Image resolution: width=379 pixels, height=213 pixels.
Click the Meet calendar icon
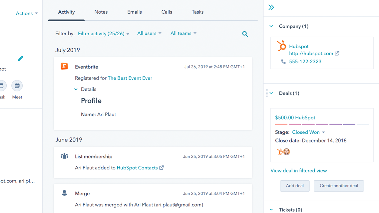[17, 86]
